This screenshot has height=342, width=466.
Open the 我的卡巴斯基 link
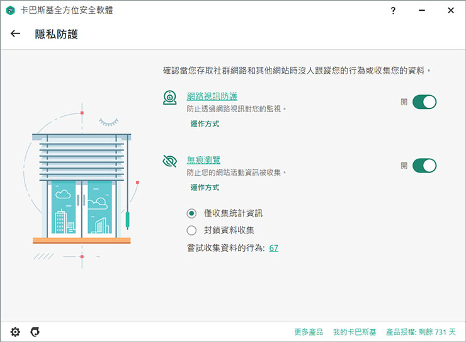[355, 332]
